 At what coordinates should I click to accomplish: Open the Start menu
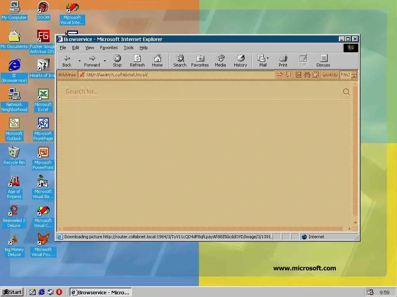coord(12,292)
